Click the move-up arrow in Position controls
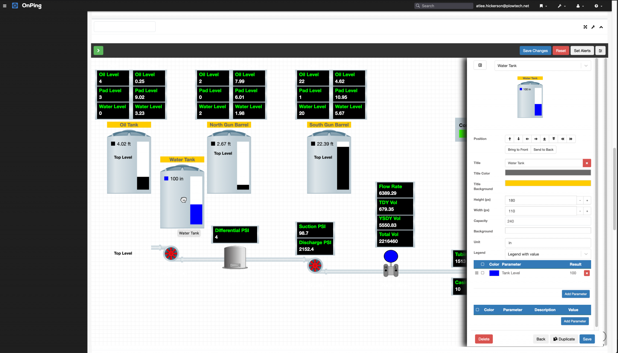 point(509,139)
